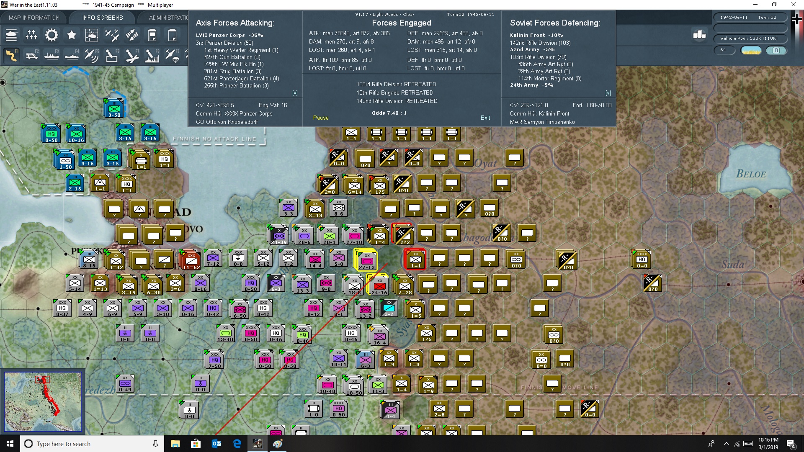Open the notification center icon
The width and height of the screenshot is (804, 452).
click(x=791, y=444)
